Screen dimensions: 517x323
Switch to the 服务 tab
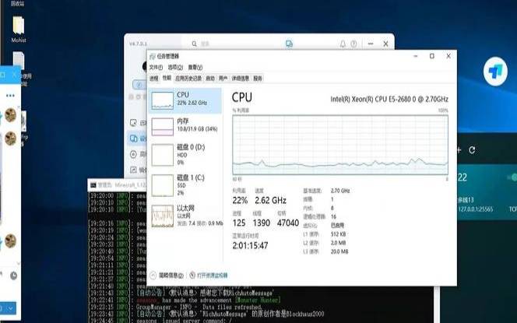click(x=258, y=79)
